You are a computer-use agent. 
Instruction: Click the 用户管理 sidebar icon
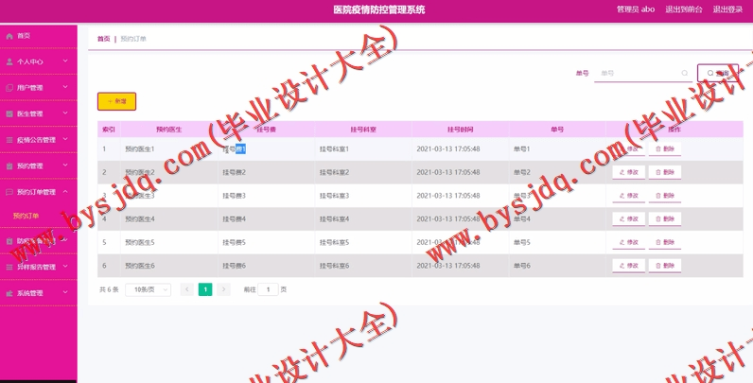9,88
